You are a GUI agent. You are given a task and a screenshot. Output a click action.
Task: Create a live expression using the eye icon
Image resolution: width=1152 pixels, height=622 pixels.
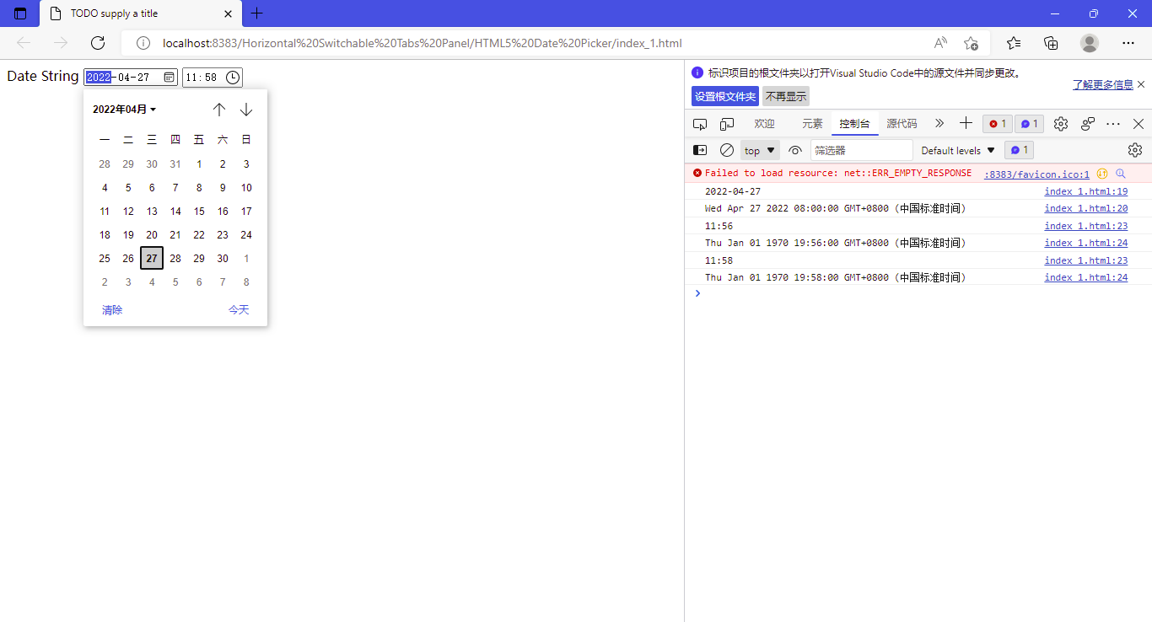795,150
